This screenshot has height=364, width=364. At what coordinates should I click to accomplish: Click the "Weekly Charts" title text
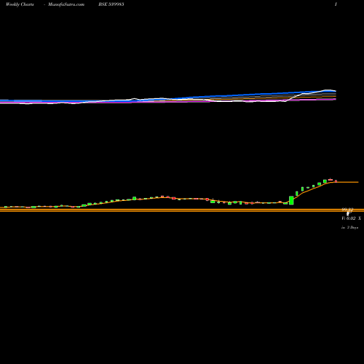tap(20, 4)
